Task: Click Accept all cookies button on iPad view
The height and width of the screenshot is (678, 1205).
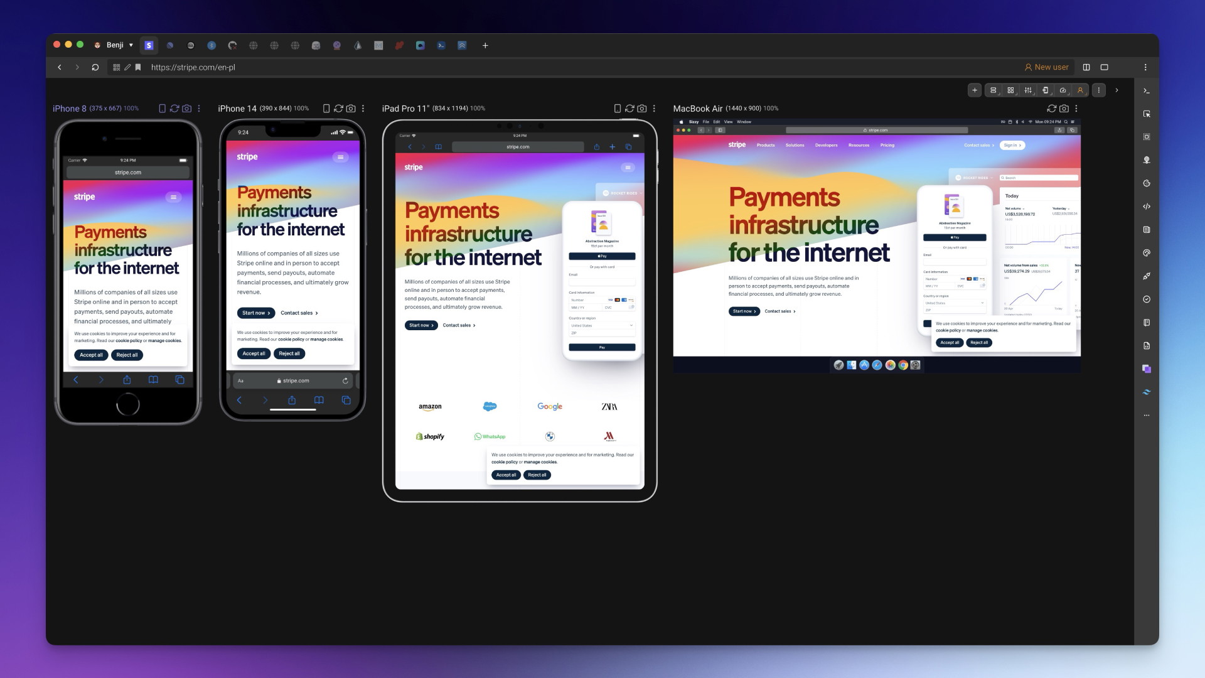Action: (x=506, y=475)
